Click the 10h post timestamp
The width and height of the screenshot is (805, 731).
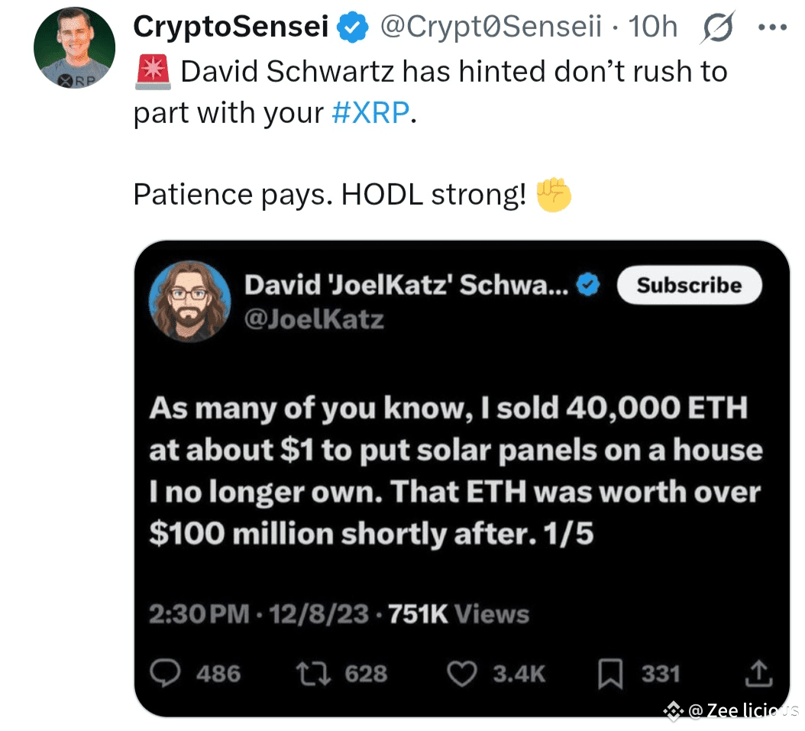point(652,27)
